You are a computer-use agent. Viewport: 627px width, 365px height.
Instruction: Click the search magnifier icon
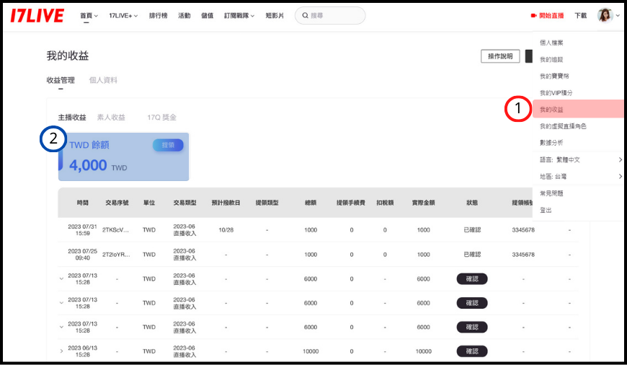pyautogui.click(x=305, y=15)
